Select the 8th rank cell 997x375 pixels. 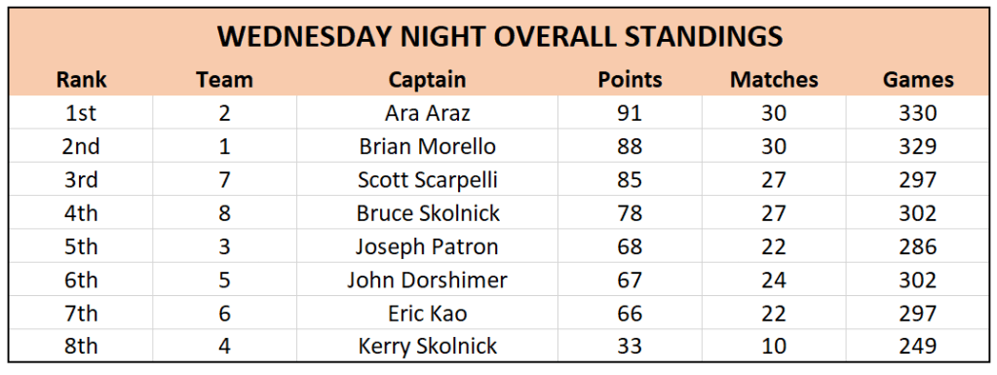point(82,346)
